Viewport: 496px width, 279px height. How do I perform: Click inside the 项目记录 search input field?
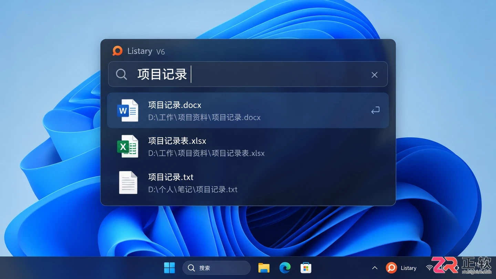click(248, 74)
